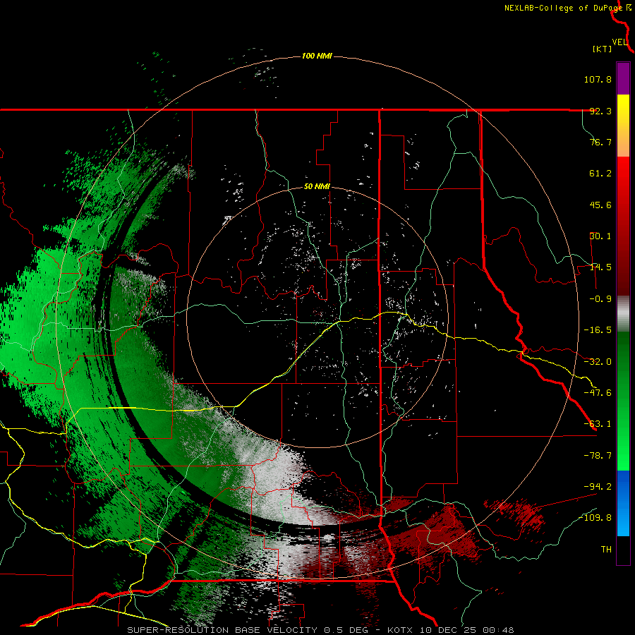Click the -32.0 velocity scale value
This screenshot has height=635, width=635.
pos(598,362)
